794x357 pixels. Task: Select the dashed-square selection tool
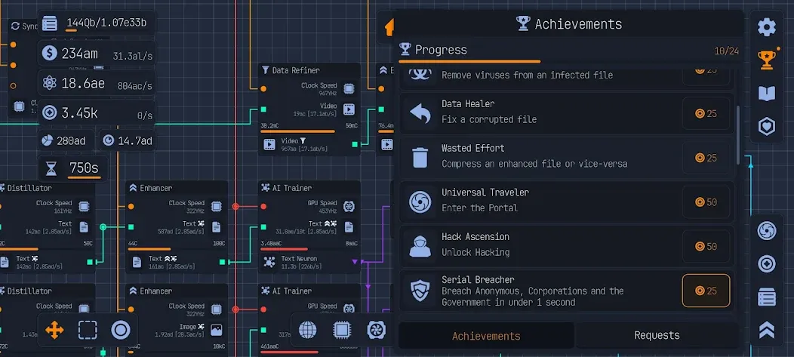(x=88, y=330)
